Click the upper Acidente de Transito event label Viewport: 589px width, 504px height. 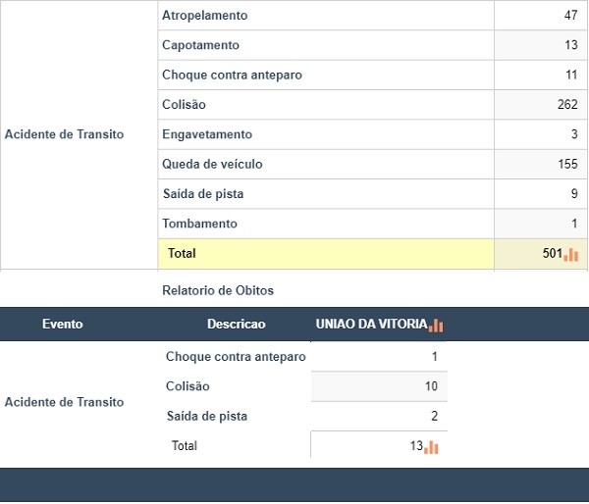tap(64, 134)
